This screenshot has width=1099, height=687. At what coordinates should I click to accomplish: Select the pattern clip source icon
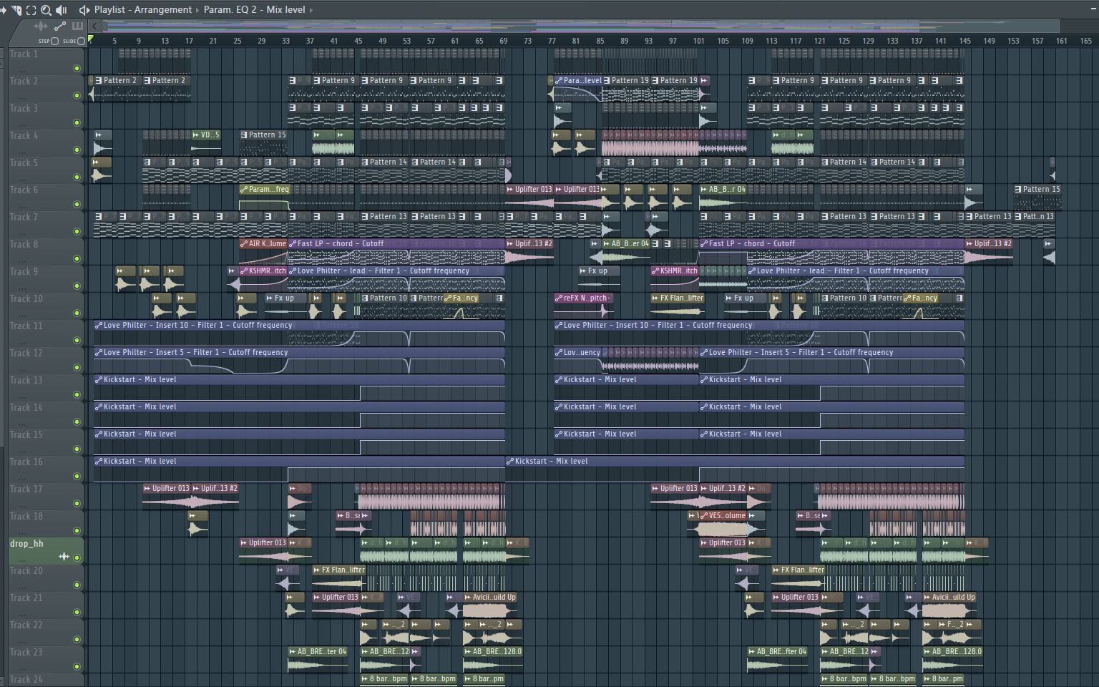(77, 26)
